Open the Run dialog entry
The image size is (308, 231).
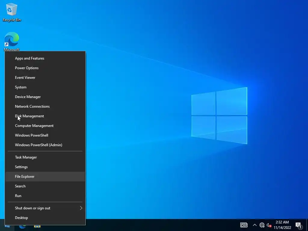point(45,196)
